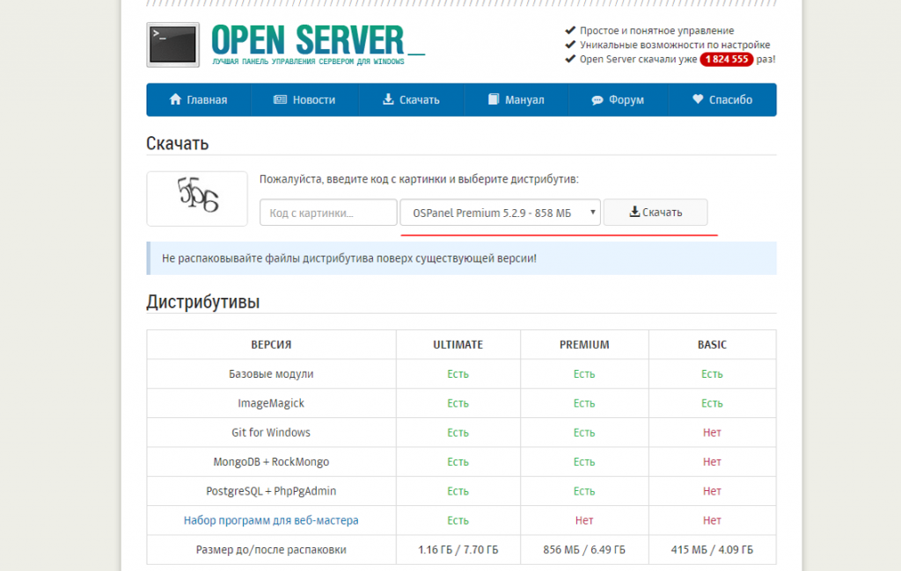The height and width of the screenshot is (571, 901).
Task: Click the dropdown arrow of the distribution selector
Action: [592, 213]
